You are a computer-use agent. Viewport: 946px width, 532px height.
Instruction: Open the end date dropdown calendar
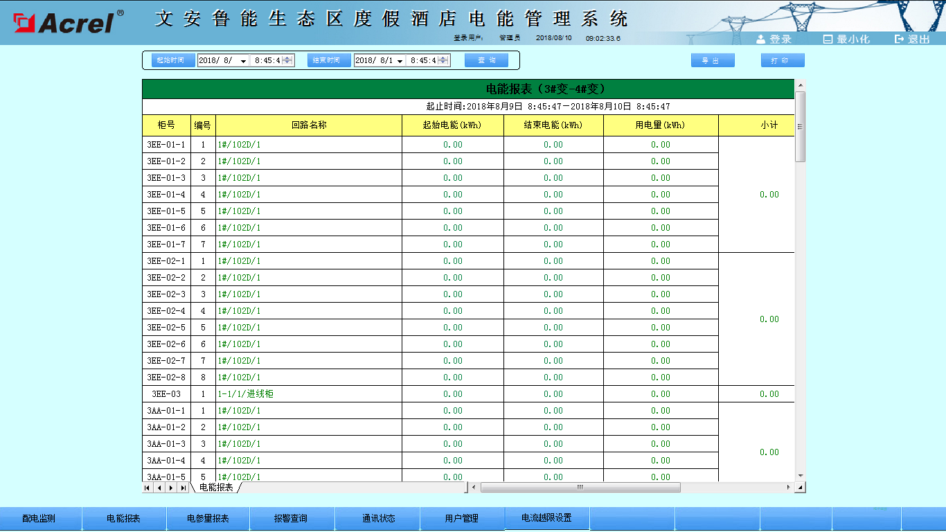(x=400, y=61)
